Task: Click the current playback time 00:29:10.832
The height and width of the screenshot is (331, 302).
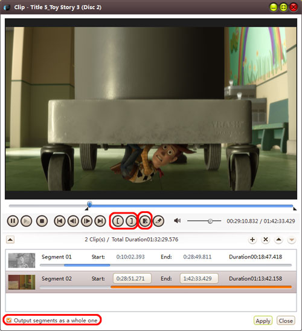Action: coord(242,221)
